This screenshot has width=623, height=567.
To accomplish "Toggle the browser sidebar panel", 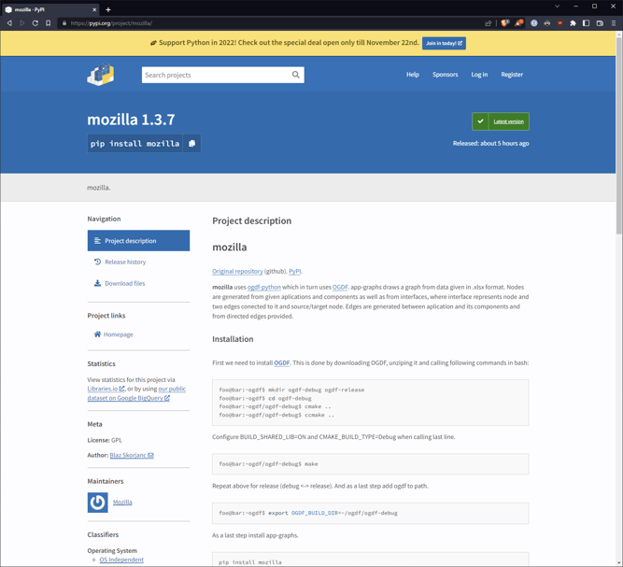I will click(x=586, y=23).
